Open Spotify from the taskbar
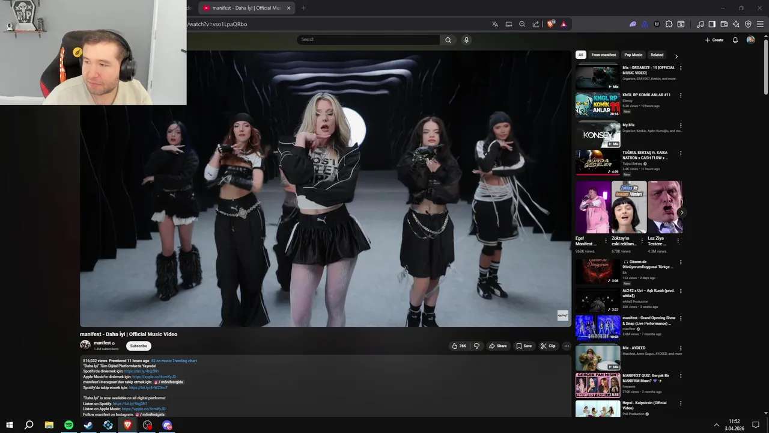Image resolution: width=769 pixels, height=433 pixels. tap(68, 425)
